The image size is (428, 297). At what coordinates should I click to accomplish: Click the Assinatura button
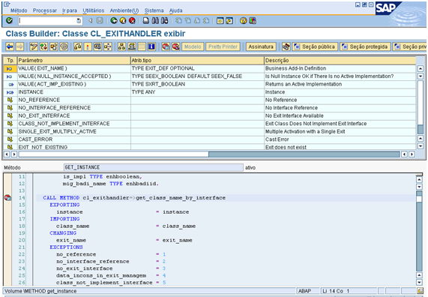pos(261,46)
